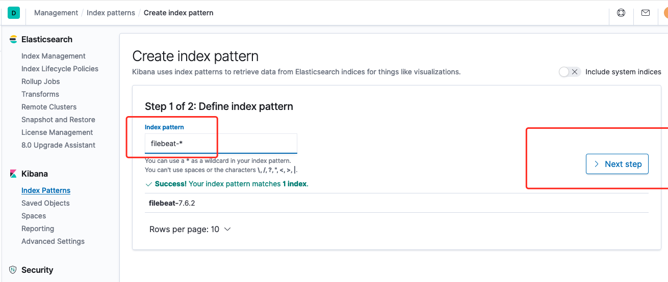Click the green D space avatar
This screenshot has height=282, width=668.
point(14,13)
